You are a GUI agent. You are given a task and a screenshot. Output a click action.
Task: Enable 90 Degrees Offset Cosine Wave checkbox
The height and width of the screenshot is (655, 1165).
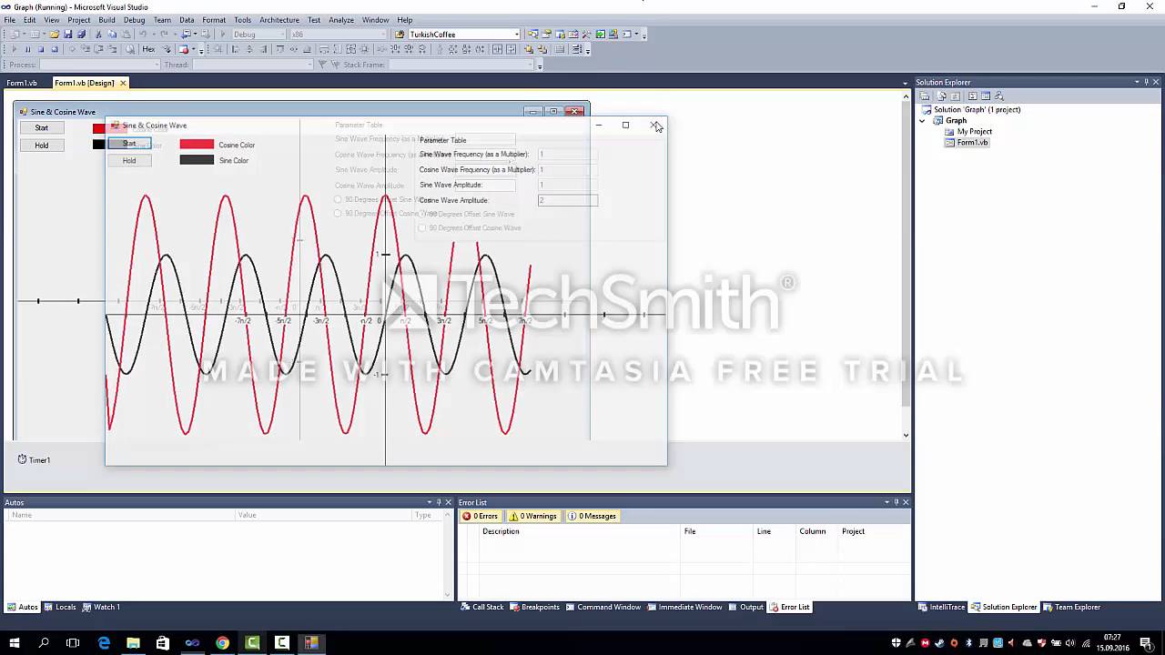tap(470, 227)
